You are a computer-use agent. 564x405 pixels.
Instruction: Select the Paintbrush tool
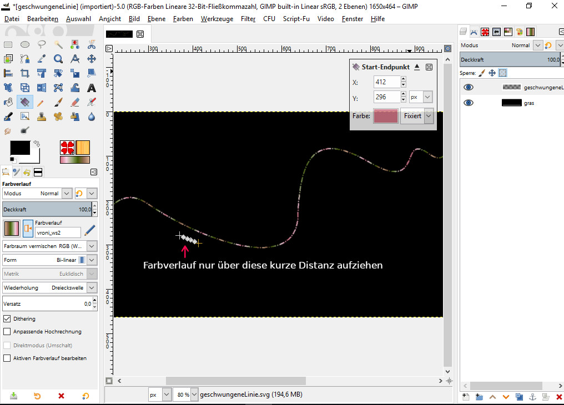[58, 102]
